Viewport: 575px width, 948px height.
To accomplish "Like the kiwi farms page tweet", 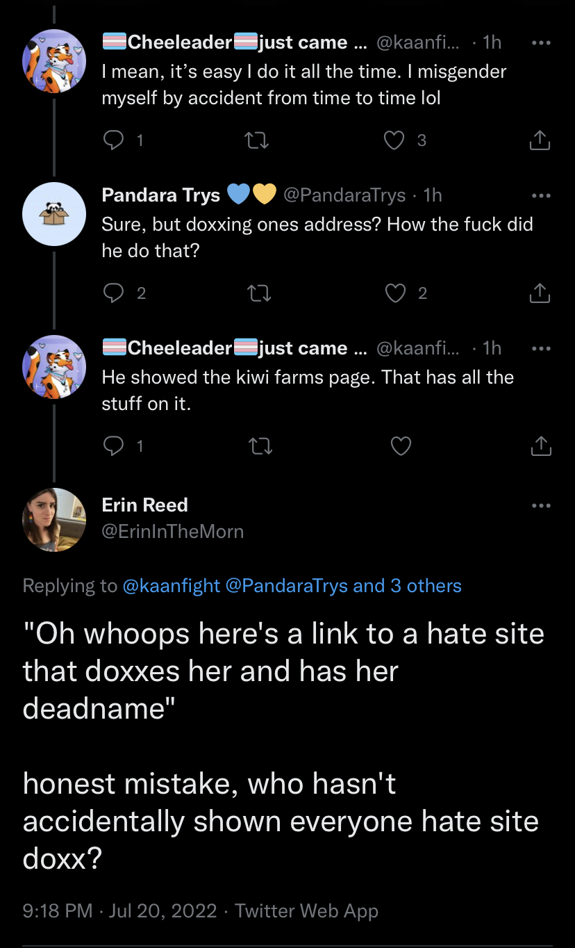I will pyautogui.click(x=401, y=446).
